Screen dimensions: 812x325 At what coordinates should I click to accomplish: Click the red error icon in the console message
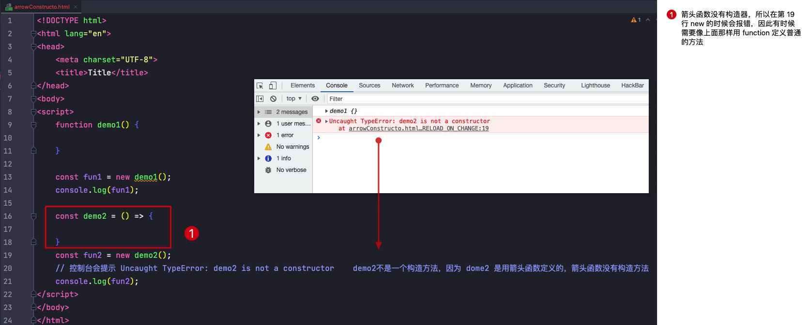click(319, 121)
